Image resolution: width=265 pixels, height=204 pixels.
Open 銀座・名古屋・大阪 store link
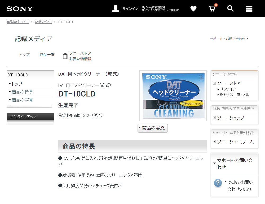(235, 95)
